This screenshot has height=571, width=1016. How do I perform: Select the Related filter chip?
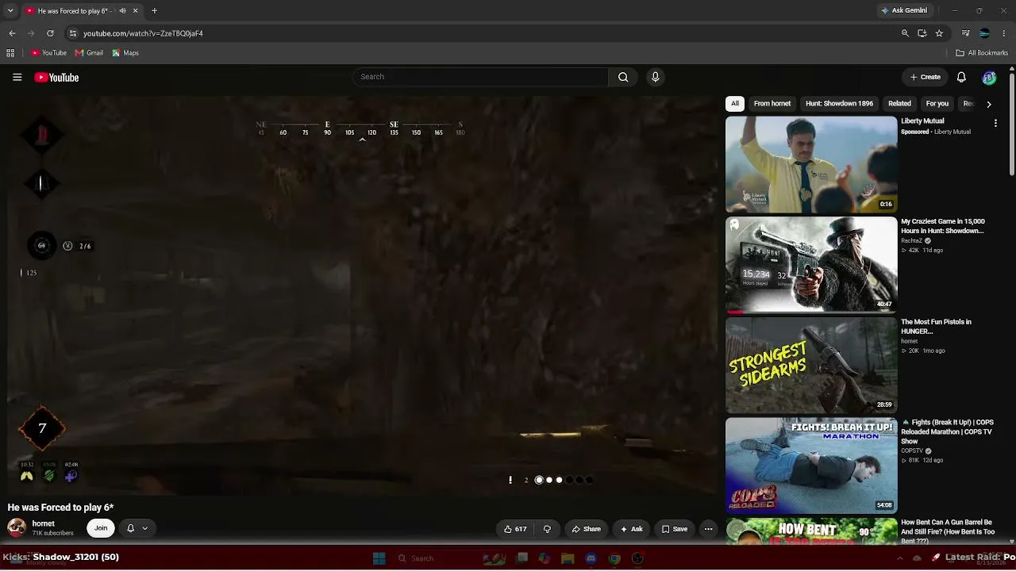(x=899, y=103)
